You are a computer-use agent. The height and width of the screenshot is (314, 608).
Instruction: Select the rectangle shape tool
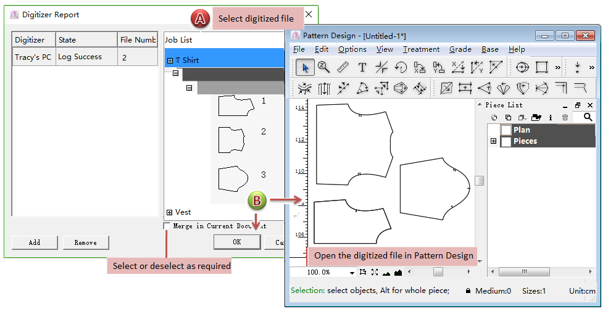click(x=541, y=67)
